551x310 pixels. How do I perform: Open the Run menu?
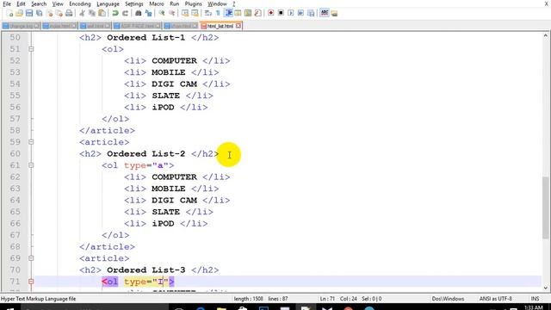(x=174, y=3)
